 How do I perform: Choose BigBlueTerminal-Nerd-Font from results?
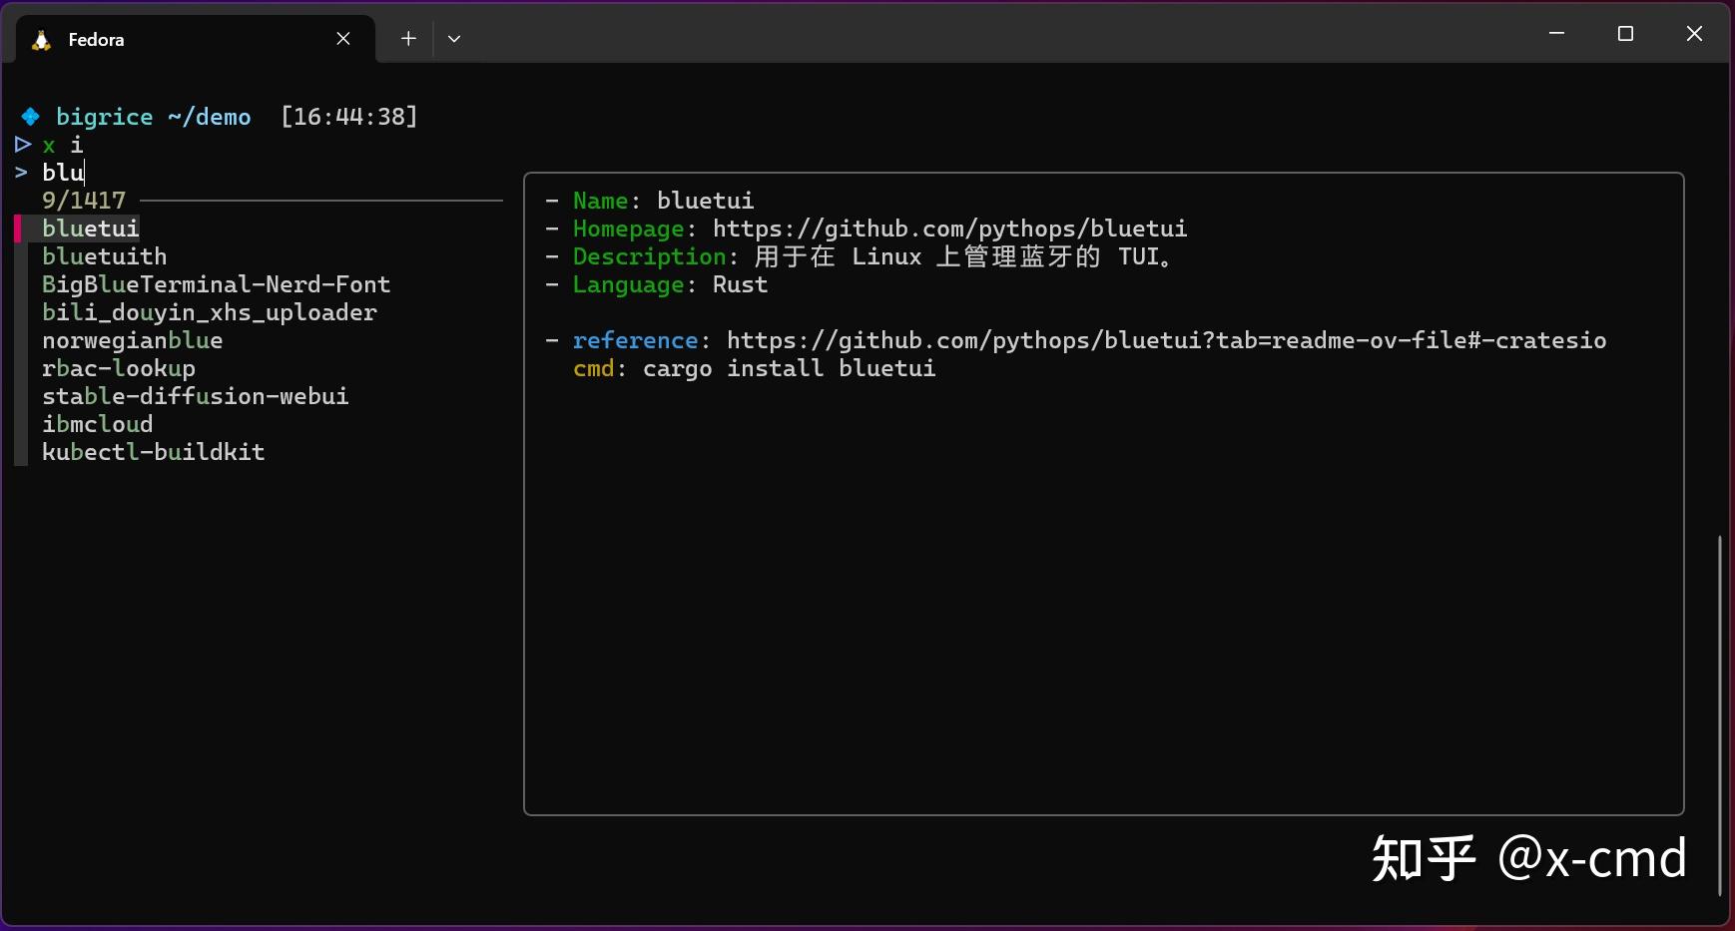pos(216,283)
